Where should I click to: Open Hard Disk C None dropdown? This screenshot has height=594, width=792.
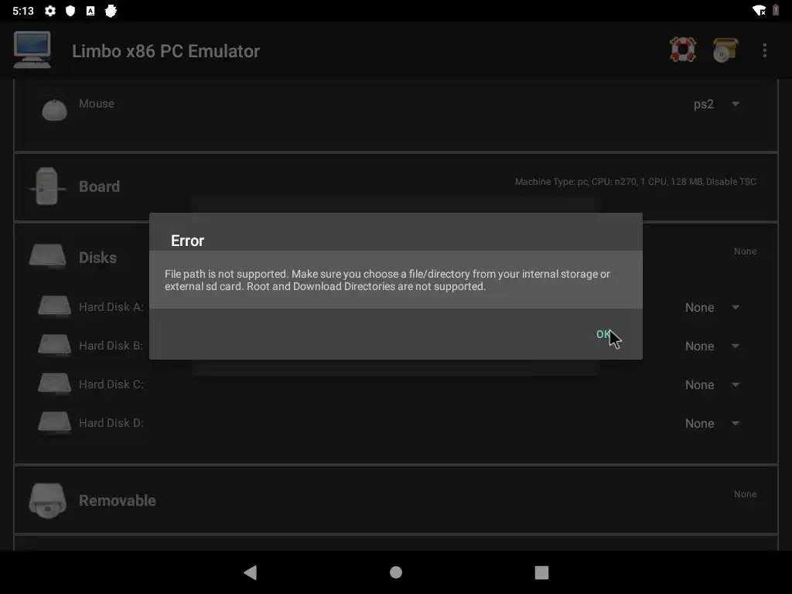712,385
